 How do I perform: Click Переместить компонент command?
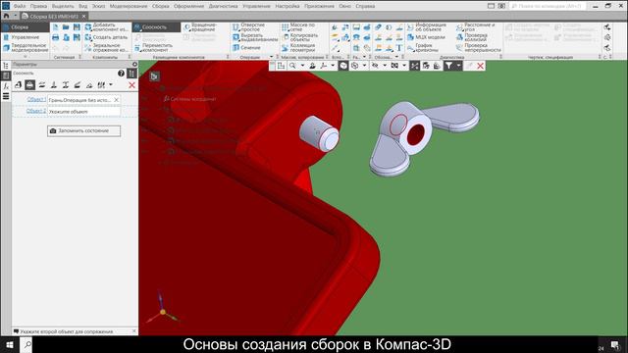click(153, 48)
